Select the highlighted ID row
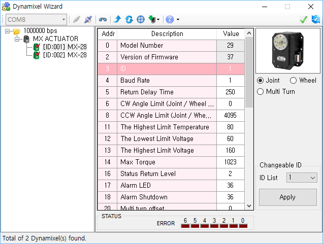323x244 pixels. (171, 69)
